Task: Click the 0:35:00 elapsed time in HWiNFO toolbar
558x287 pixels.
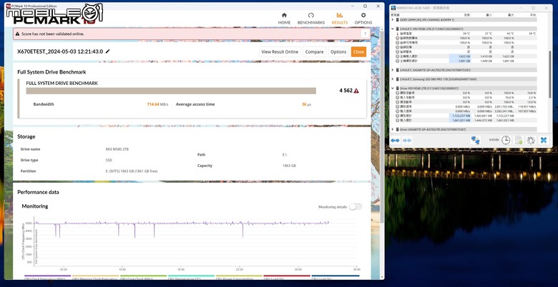Action: 494,140
